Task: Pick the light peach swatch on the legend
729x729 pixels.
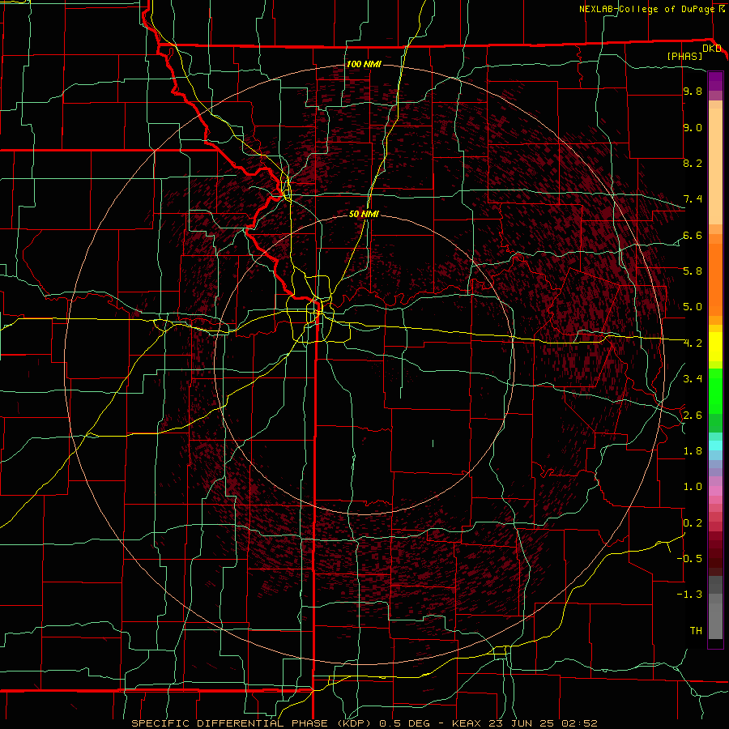Action: click(x=715, y=166)
